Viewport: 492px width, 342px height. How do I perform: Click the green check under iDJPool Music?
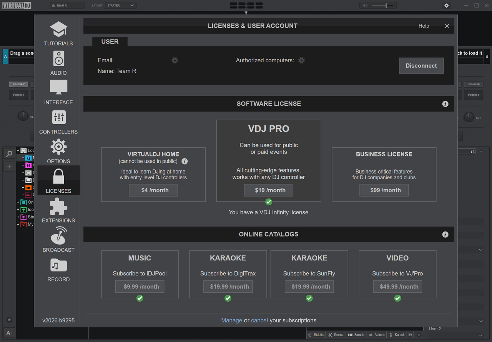[x=140, y=298]
